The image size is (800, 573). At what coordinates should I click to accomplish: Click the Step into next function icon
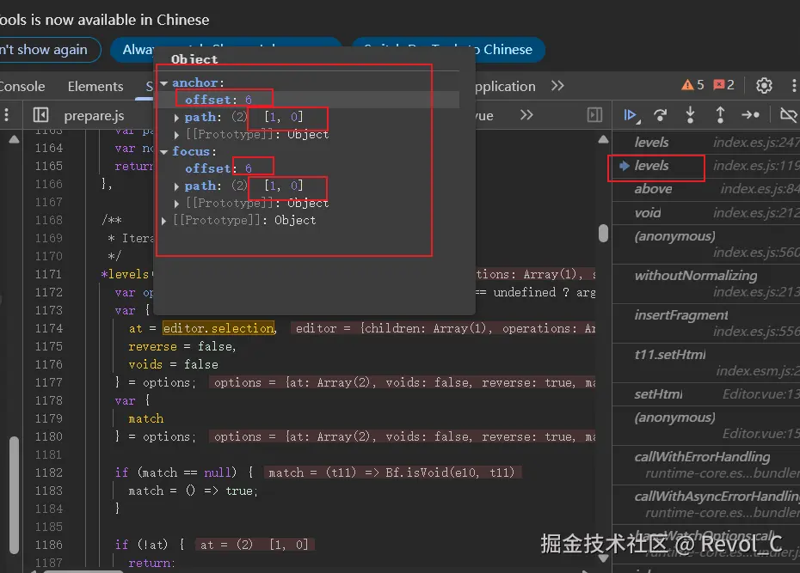(x=690, y=115)
